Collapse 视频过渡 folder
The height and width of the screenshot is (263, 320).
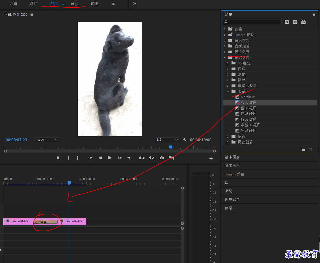tap(225, 58)
